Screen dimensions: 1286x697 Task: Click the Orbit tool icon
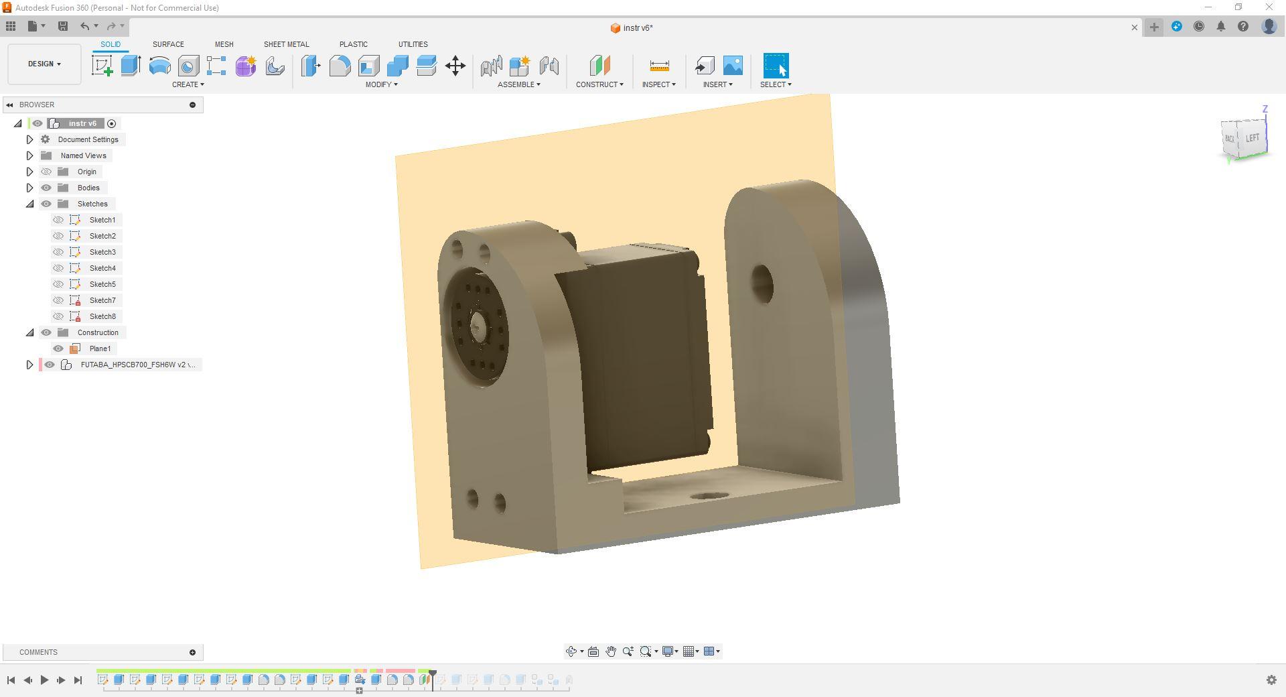pyautogui.click(x=571, y=651)
